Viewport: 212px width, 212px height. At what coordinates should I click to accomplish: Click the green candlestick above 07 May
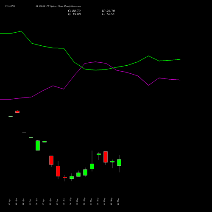tap(92, 166)
